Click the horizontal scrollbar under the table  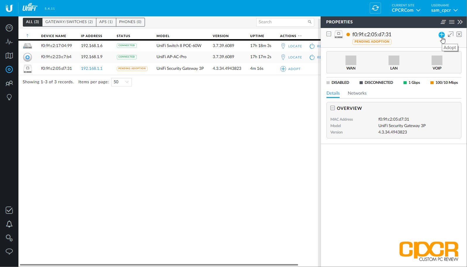(159, 265)
